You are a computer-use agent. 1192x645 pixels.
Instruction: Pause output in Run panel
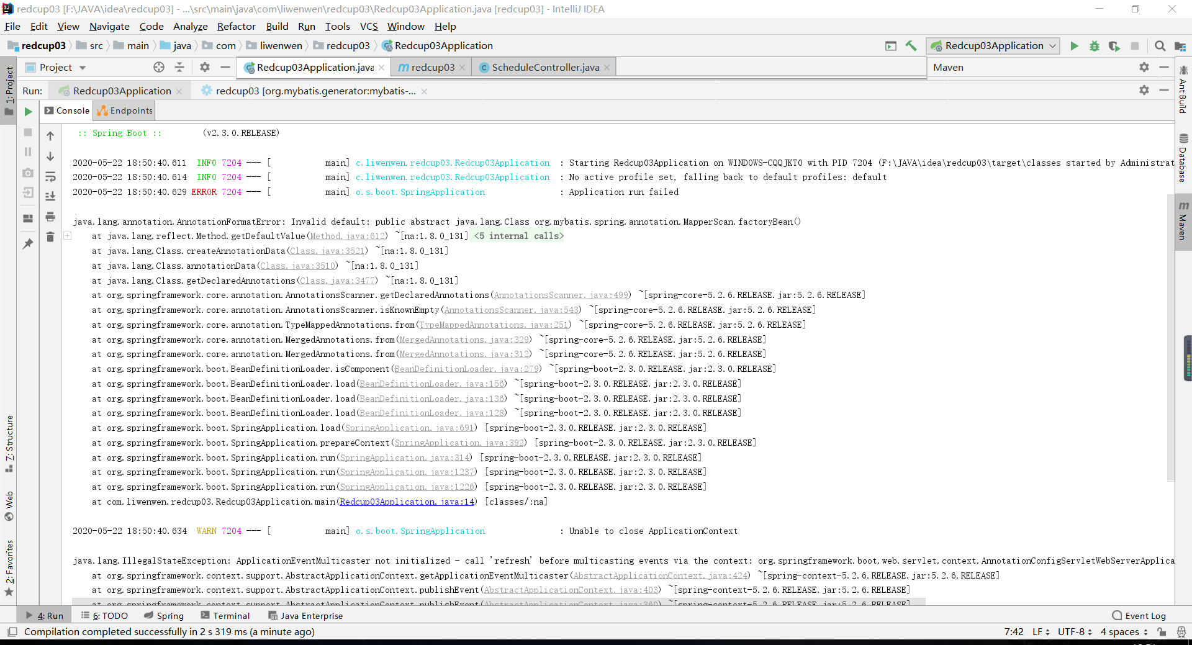(x=28, y=152)
